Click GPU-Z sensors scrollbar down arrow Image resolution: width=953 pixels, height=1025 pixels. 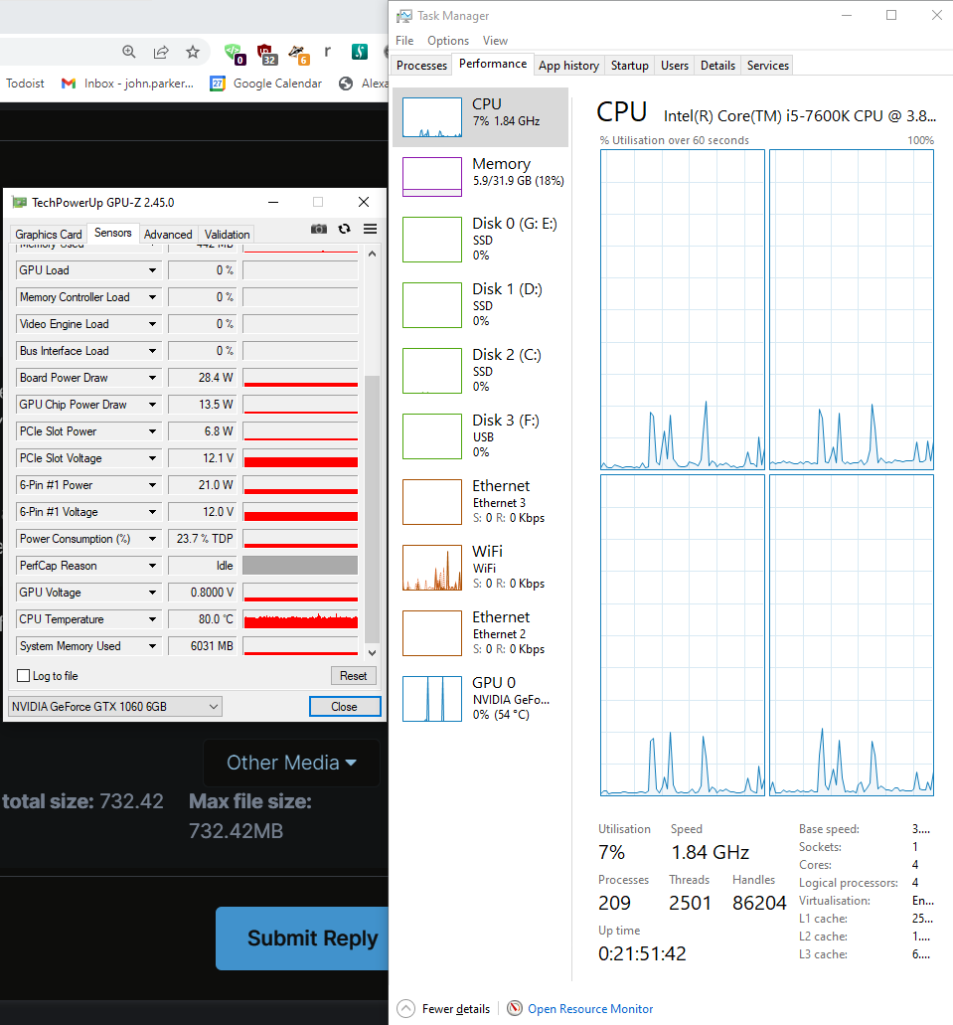tap(372, 652)
